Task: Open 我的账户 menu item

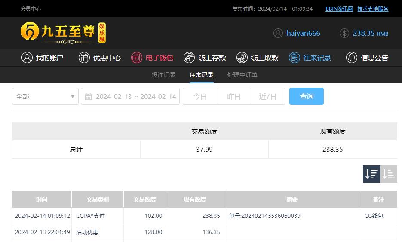Action: pos(43,58)
